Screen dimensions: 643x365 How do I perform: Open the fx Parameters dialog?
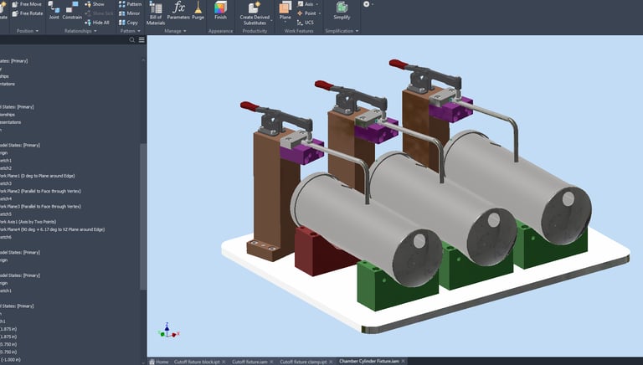click(x=178, y=10)
